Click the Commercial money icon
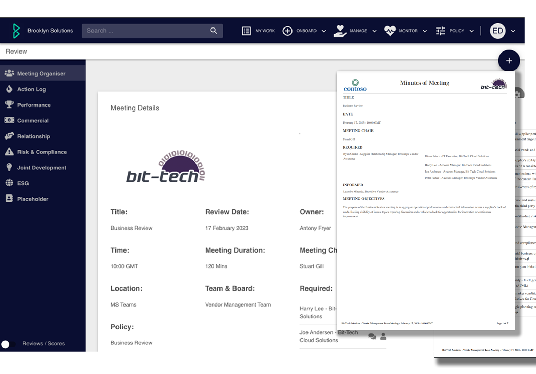This screenshot has width=536, height=374. coord(9,120)
